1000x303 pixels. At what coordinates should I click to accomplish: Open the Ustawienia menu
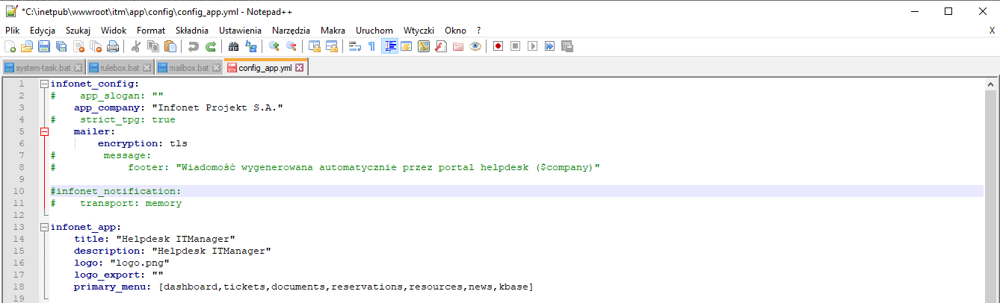(240, 31)
